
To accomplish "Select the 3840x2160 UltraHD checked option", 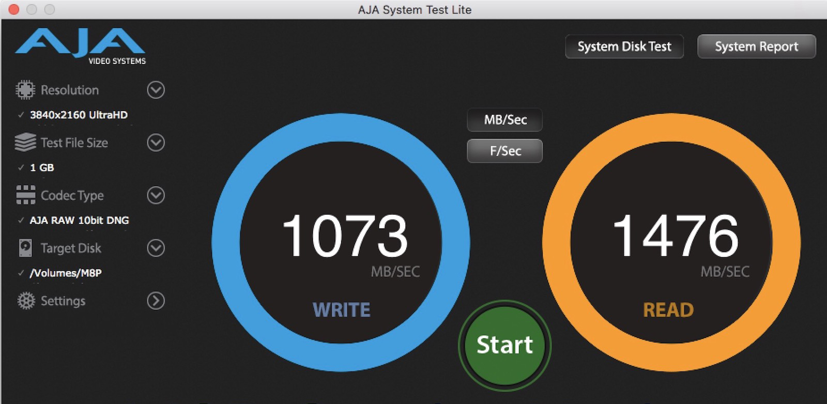I will (79, 115).
